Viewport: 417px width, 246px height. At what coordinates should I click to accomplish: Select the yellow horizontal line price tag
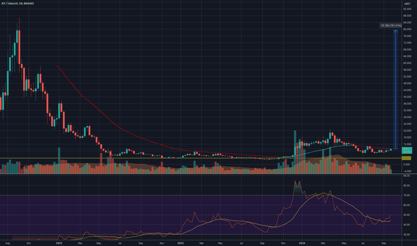[x=406, y=158]
